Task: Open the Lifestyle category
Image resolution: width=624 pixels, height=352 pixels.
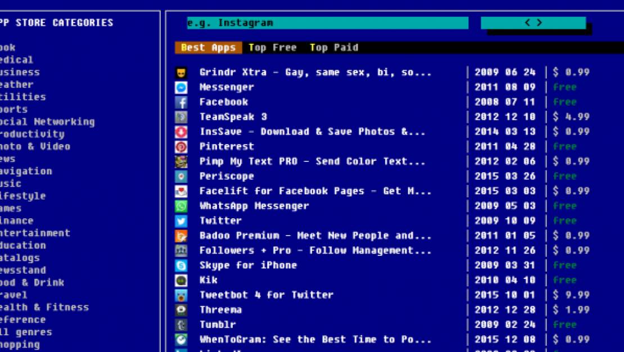Action: [22, 196]
